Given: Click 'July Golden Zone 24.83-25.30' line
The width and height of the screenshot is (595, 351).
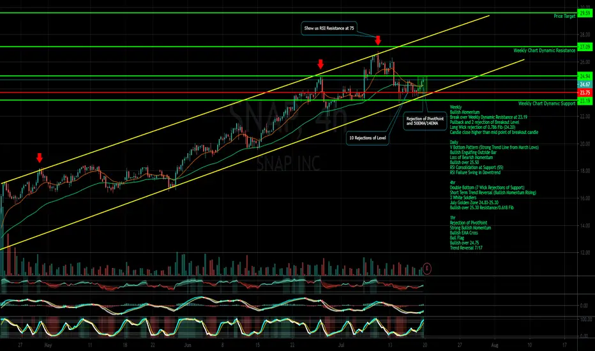Looking at the screenshot, I should click(474, 203).
